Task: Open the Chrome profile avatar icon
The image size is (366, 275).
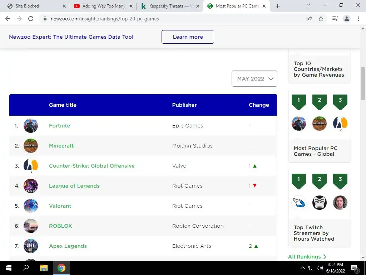Action: [347, 19]
